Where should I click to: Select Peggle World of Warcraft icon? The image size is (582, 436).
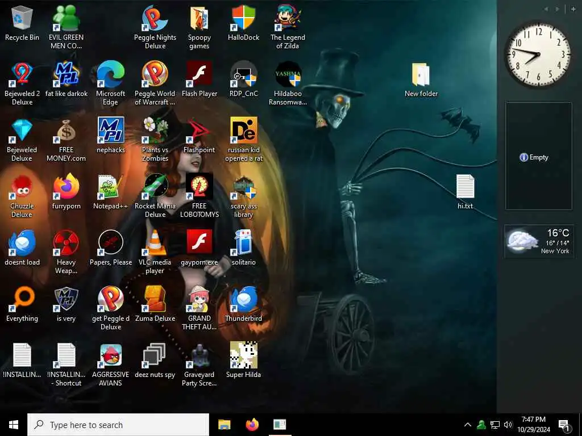[155, 84]
